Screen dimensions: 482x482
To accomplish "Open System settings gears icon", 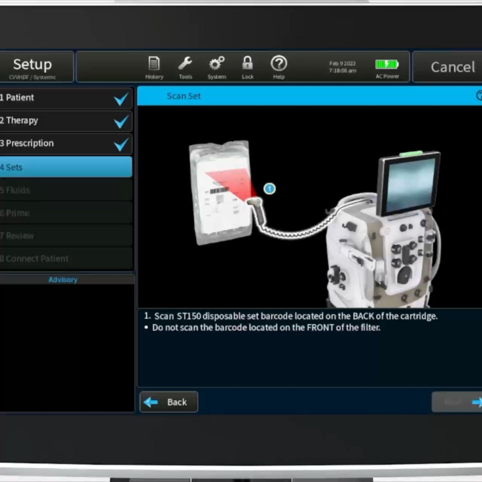I will tap(216, 68).
